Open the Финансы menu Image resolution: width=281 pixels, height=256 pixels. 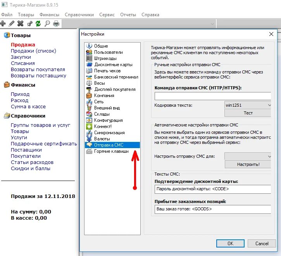tap(50, 15)
